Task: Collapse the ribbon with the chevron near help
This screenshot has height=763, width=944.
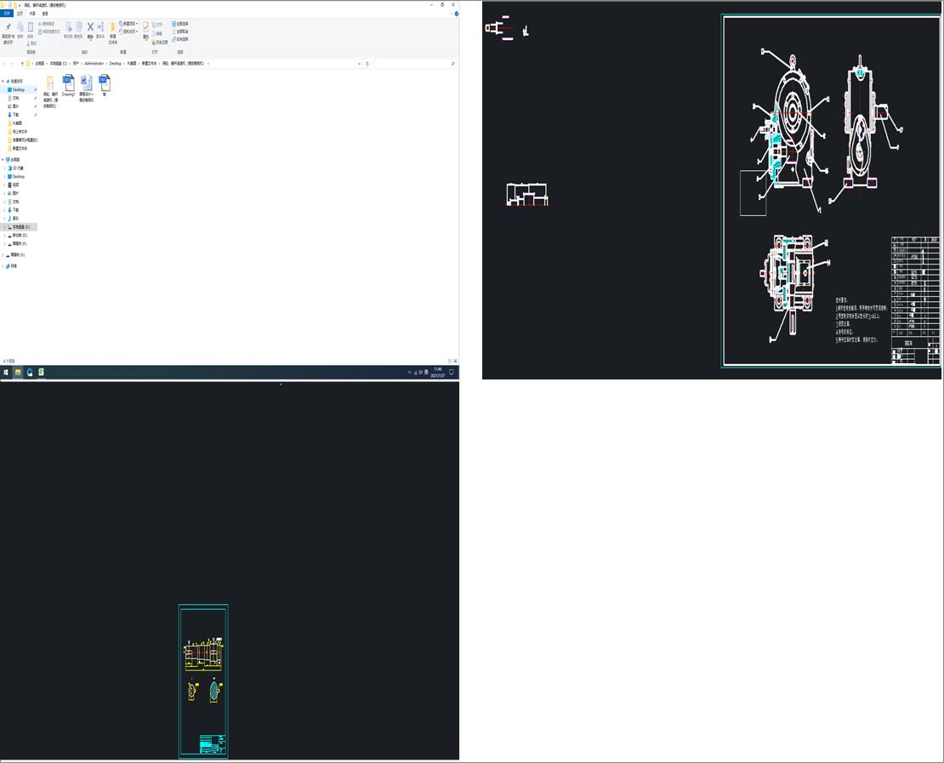Action: [x=450, y=14]
